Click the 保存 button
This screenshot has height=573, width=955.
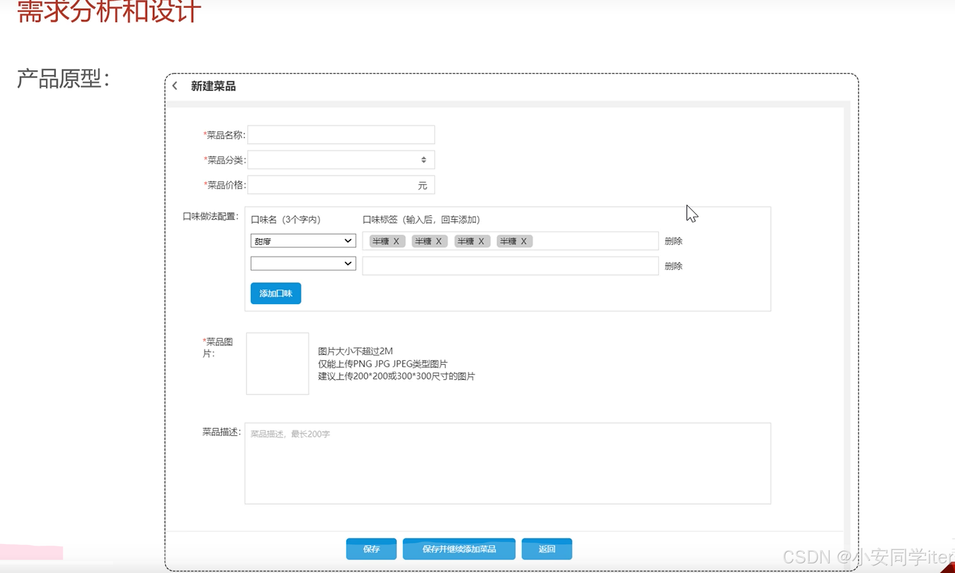371,549
